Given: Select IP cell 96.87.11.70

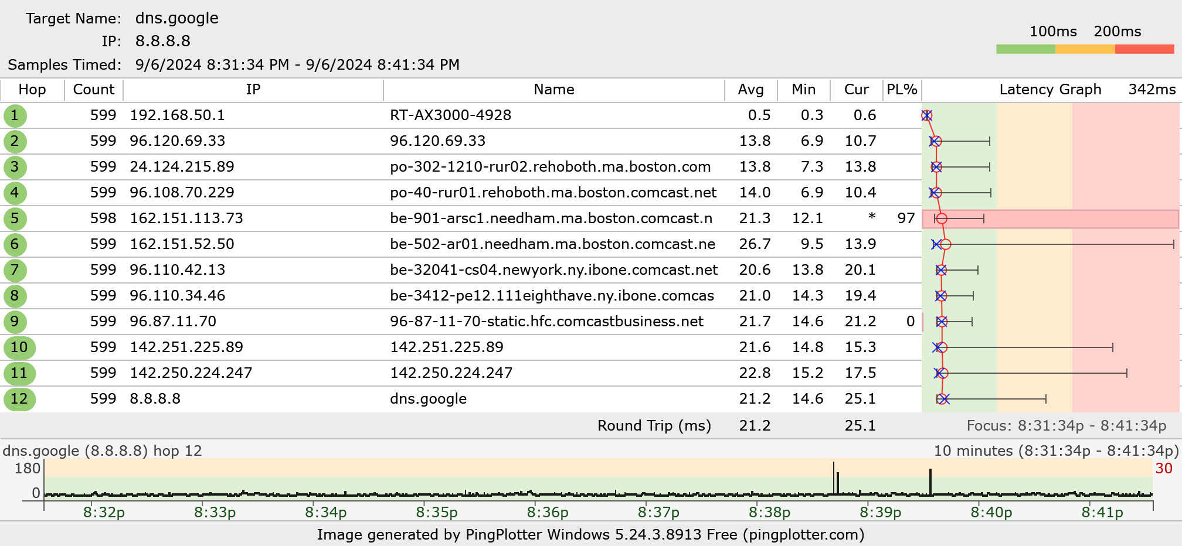Looking at the screenshot, I should coord(173,322).
